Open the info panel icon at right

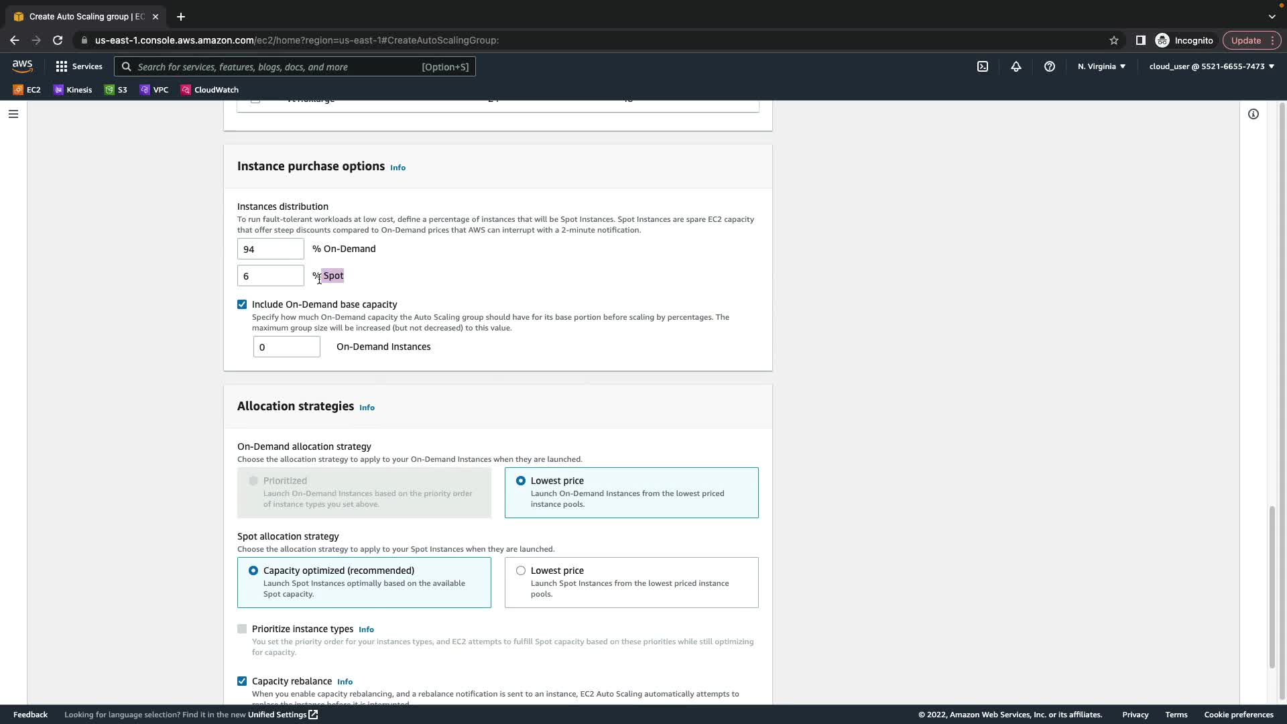pos(1253,114)
